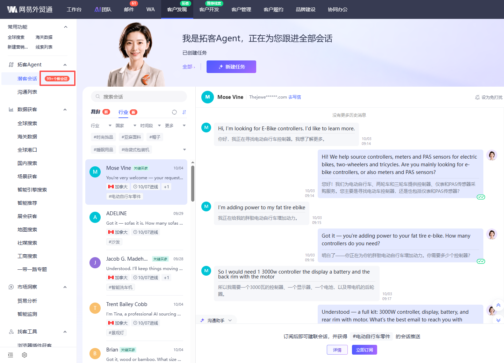Viewport: 504px width, 363px height.
Task: Click the 沟通助手 sparkle icon
Action: coord(202,320)
